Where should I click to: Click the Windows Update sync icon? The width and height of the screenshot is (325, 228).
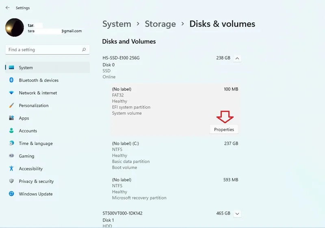pos(11,194)
